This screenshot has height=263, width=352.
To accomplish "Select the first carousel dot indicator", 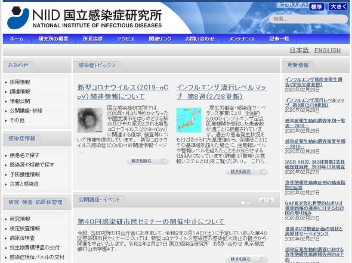I will (x=243, y=202).
